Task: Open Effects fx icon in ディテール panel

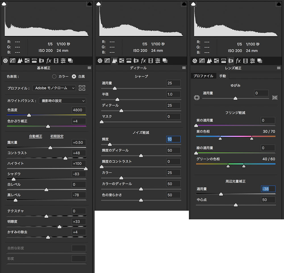Action: [x=143, y=61]
